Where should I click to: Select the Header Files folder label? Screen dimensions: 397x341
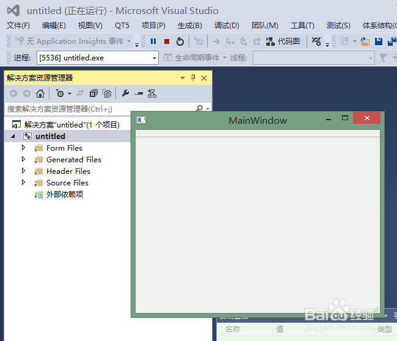[68, 171]
